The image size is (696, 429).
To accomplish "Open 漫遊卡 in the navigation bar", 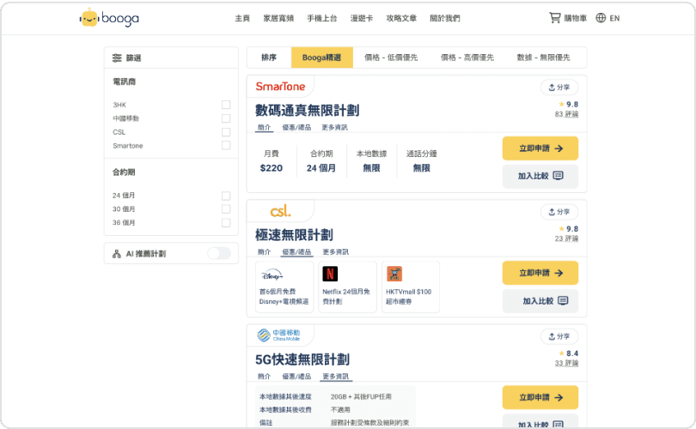I will (362, 18).
